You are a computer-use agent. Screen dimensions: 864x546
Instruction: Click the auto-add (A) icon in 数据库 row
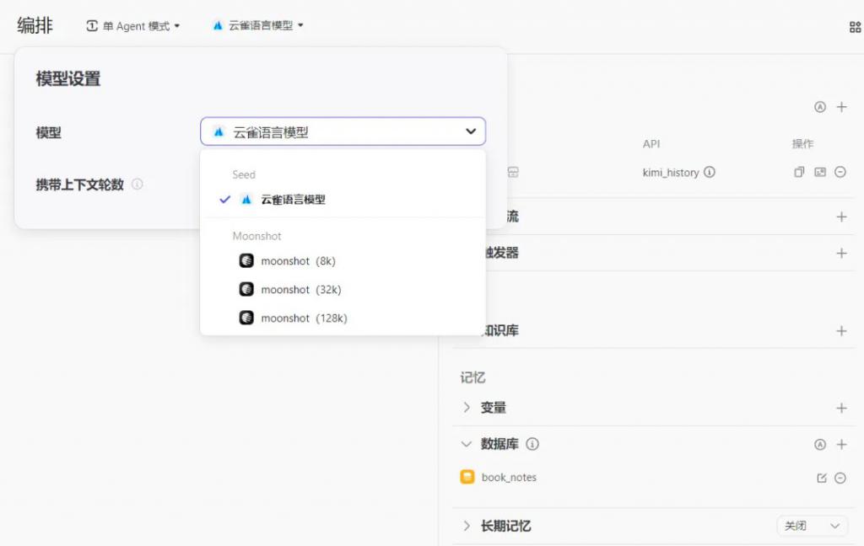[x=819, y=444]
